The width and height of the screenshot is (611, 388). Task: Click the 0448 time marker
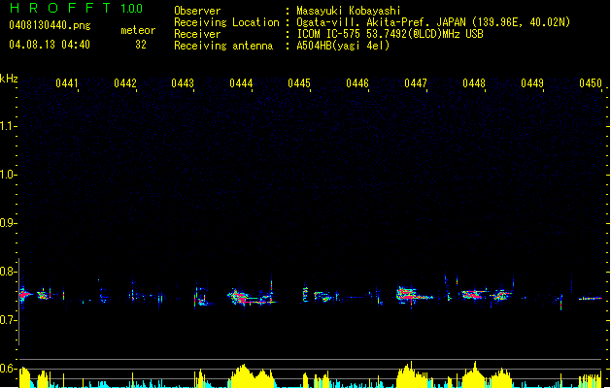click(x=474, y=83)
